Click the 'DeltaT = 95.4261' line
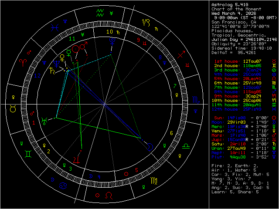This screenshot has width=279, height=209. [x=234, y=53]
